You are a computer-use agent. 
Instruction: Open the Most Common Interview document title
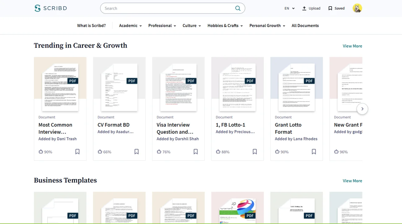click(55, 128)
